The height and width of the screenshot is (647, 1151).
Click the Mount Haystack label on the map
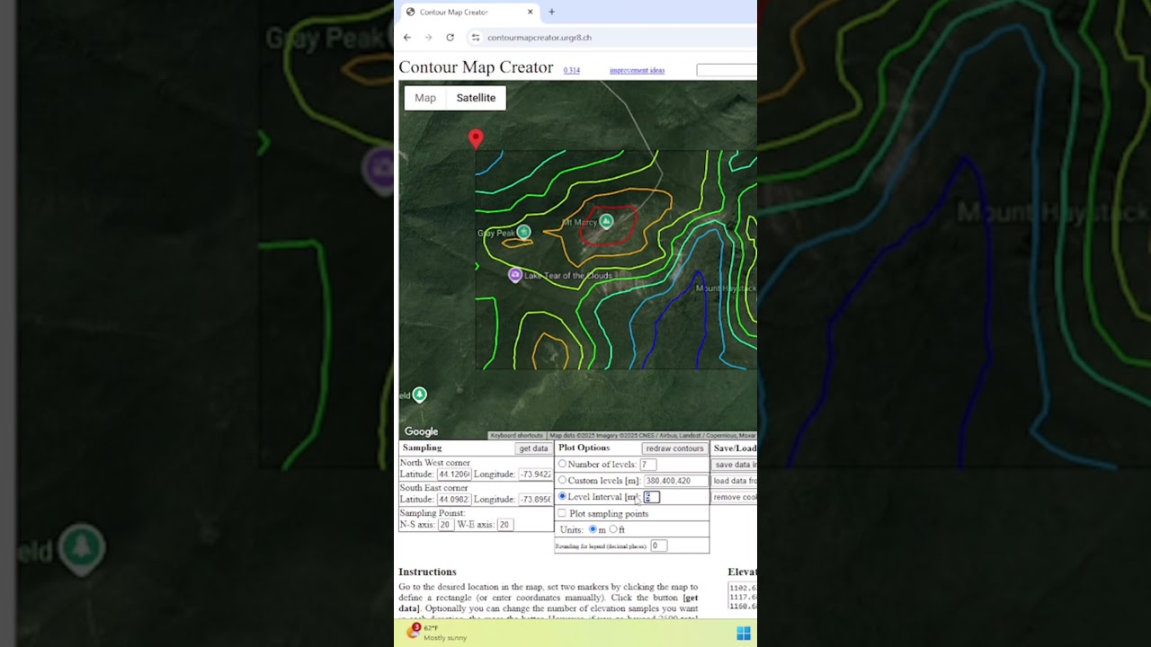pos(726,288)
